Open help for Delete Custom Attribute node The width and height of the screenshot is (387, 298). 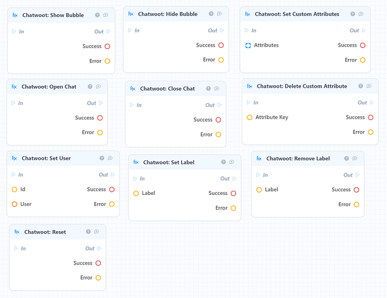361,86
